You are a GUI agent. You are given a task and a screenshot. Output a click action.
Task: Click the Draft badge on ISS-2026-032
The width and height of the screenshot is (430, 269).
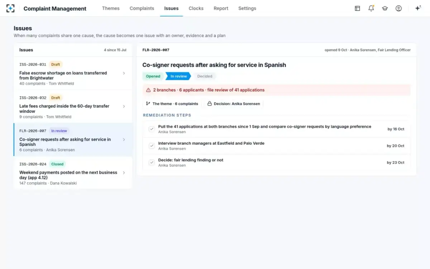click(56, 98)
